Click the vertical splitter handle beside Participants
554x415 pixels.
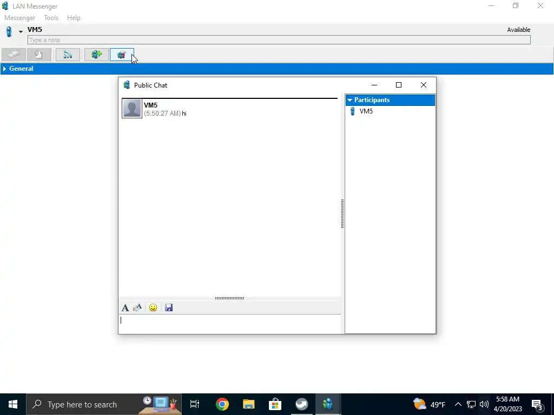342,214
